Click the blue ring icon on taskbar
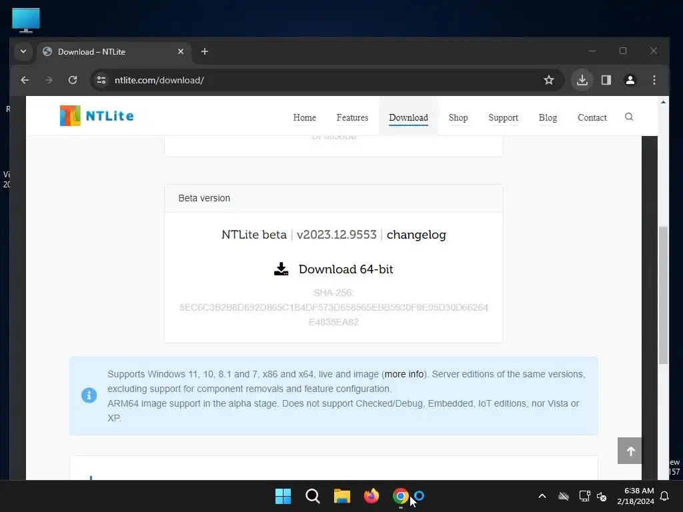 [420, 495]
